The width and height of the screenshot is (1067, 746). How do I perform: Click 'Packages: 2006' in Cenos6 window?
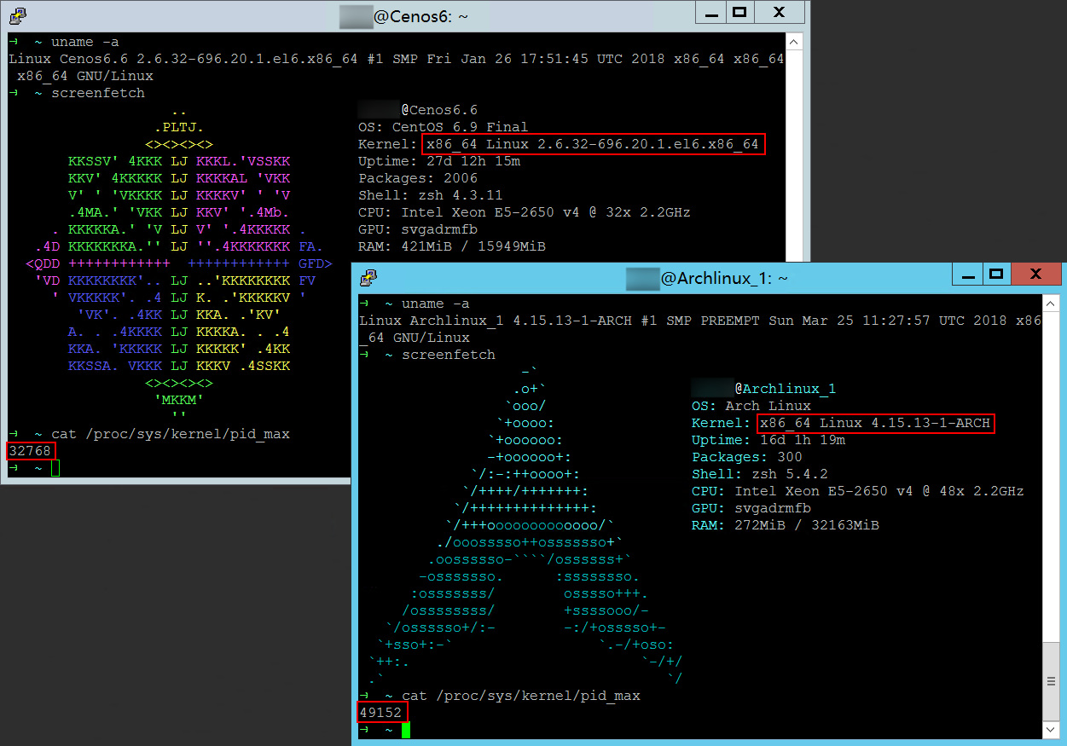coord(418,178)
